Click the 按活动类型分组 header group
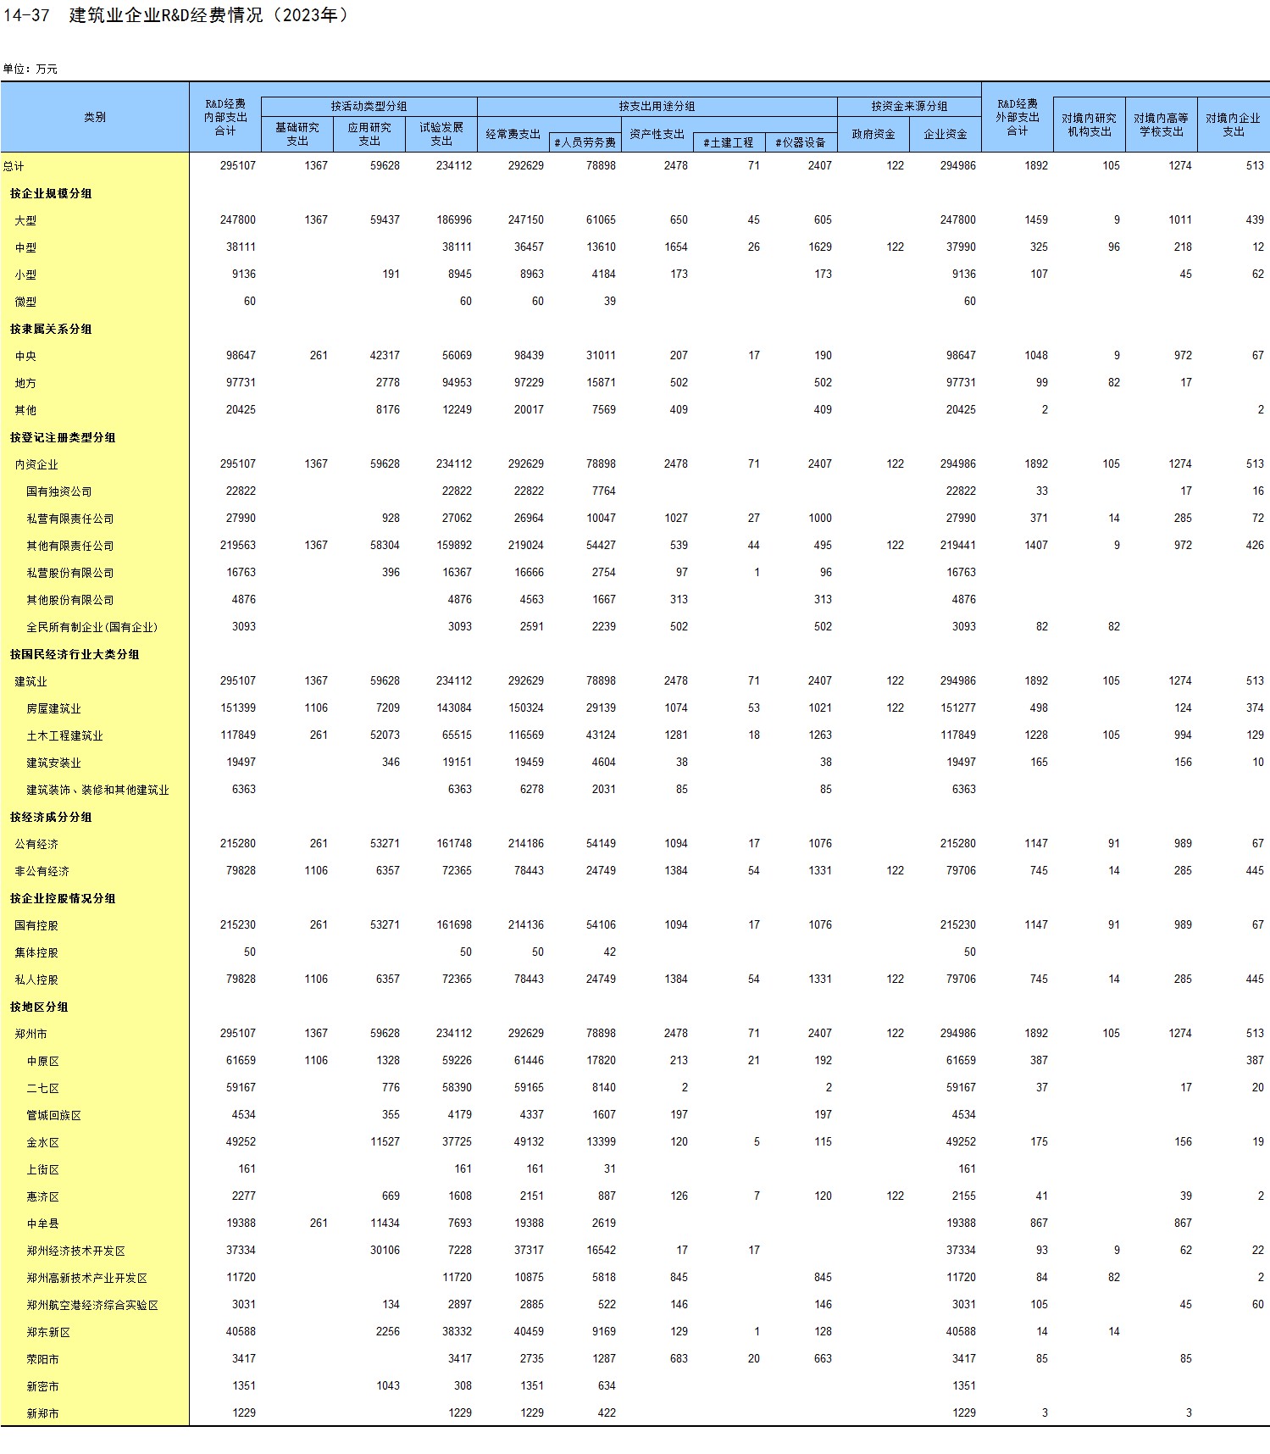The height and width of the screenshot is (1454, 1270). coord(369,106)
